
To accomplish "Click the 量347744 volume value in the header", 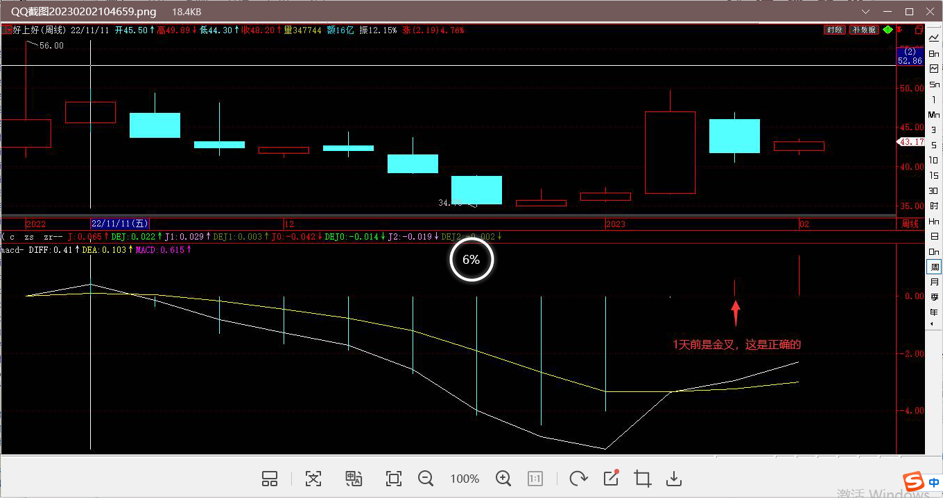I will (x=303, y=30).
